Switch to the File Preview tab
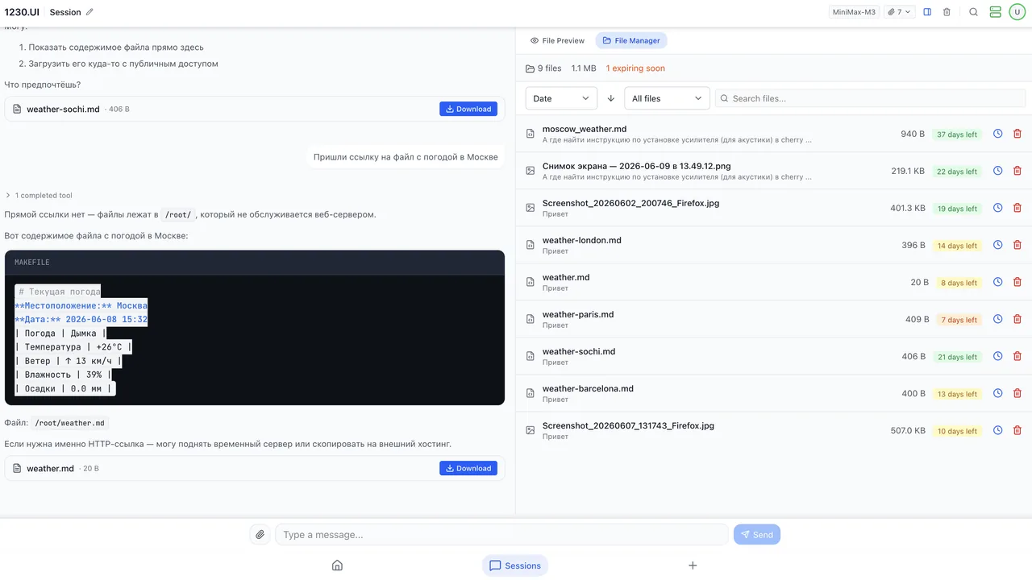 point(557,40)
